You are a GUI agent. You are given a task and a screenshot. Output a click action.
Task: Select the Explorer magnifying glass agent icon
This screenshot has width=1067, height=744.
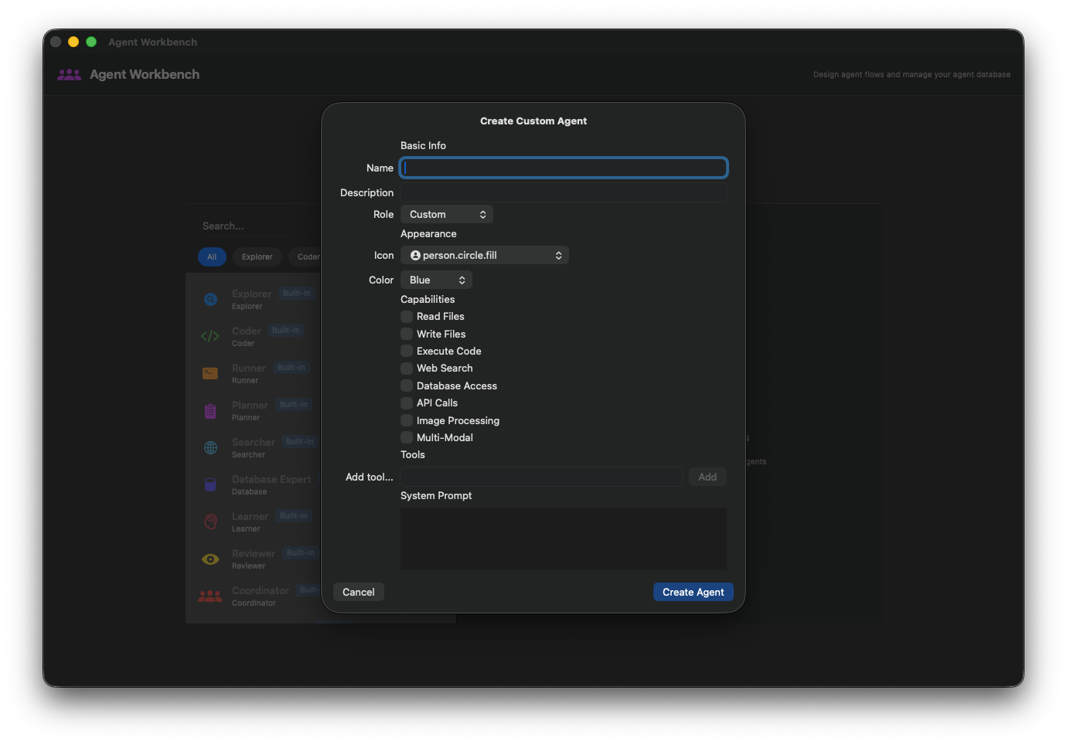click(210, 299)
